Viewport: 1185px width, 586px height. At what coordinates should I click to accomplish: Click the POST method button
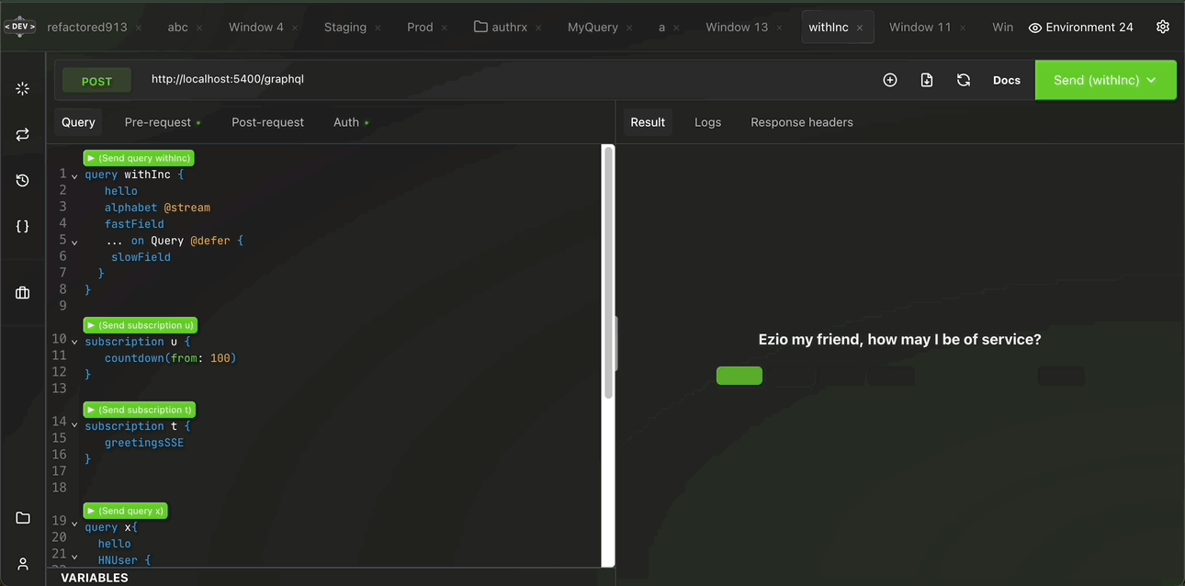point(96,81)
